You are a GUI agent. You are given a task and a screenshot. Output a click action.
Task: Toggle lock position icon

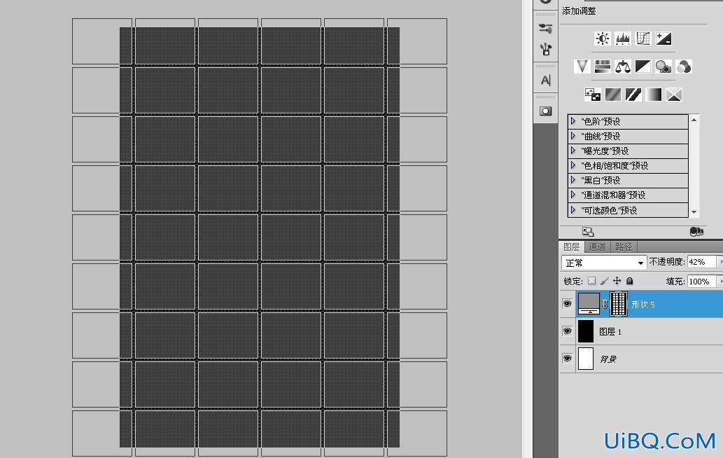(x=617, y=280)
